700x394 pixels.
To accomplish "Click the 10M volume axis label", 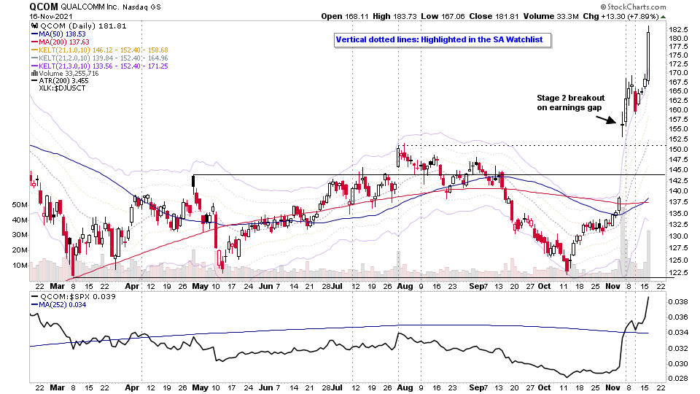I will click(x=20, y=266).
